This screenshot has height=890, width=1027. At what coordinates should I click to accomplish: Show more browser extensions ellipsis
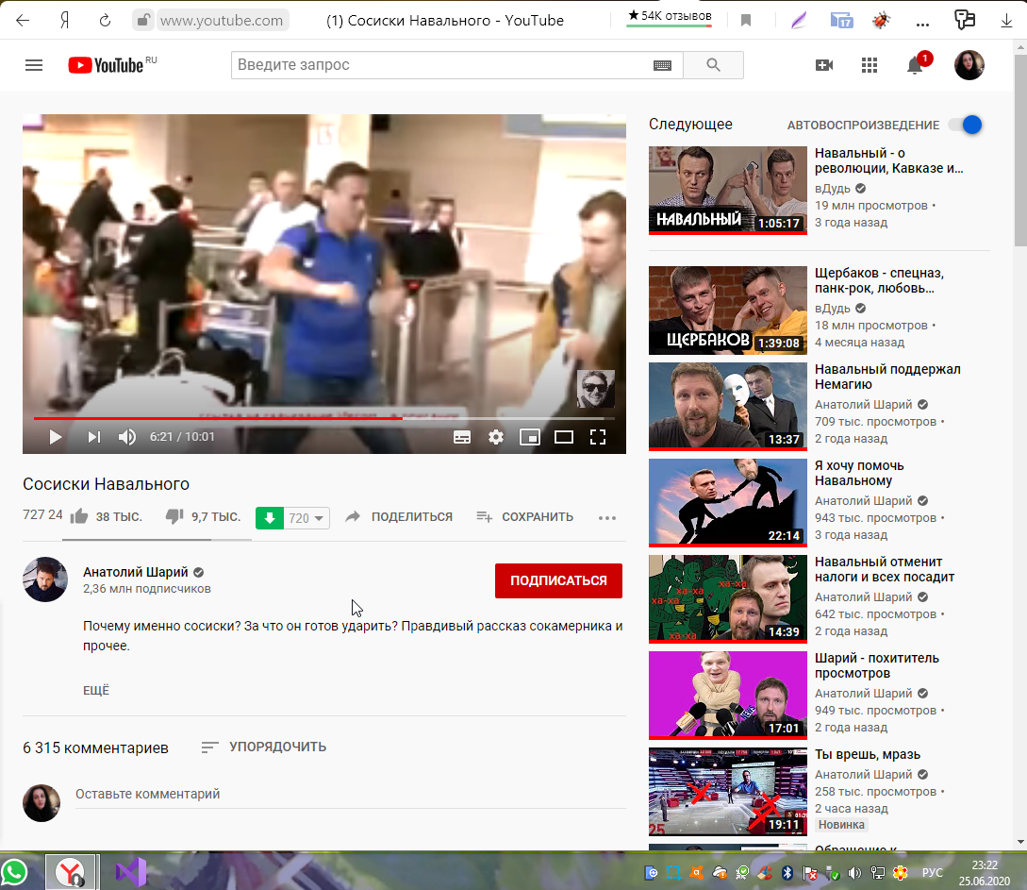[922, 24]
